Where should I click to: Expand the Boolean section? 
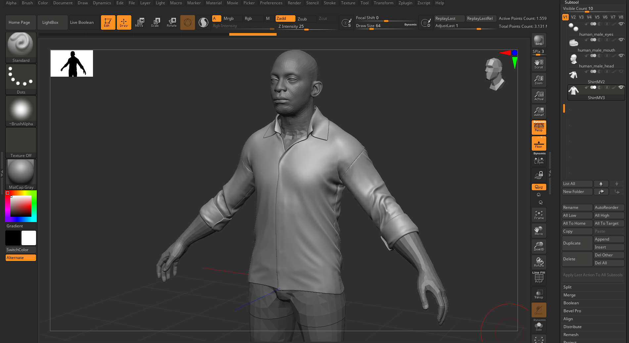[571, 303]
